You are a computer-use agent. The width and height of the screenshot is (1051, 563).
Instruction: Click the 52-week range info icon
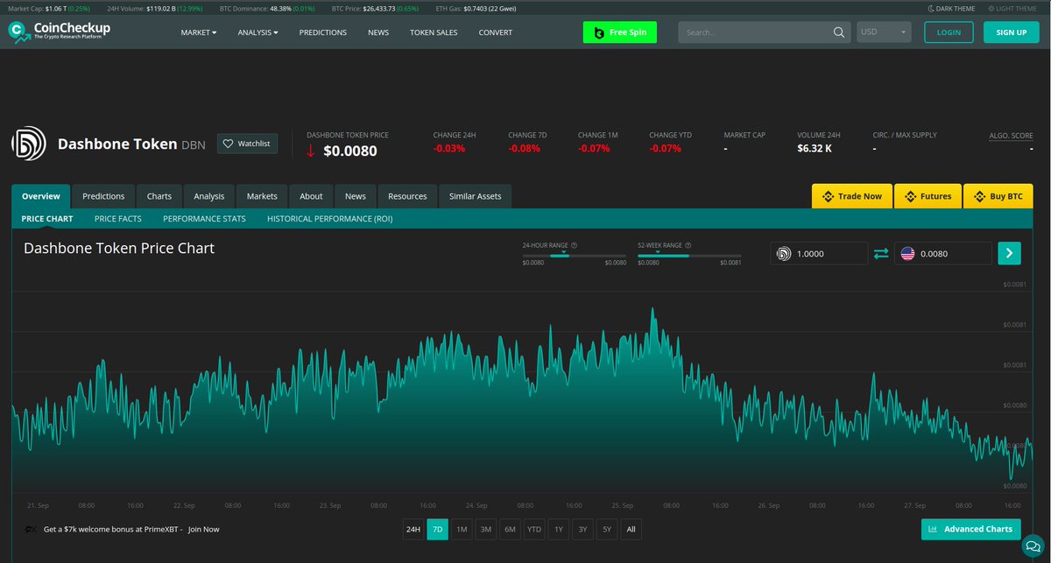pos(688,246)
